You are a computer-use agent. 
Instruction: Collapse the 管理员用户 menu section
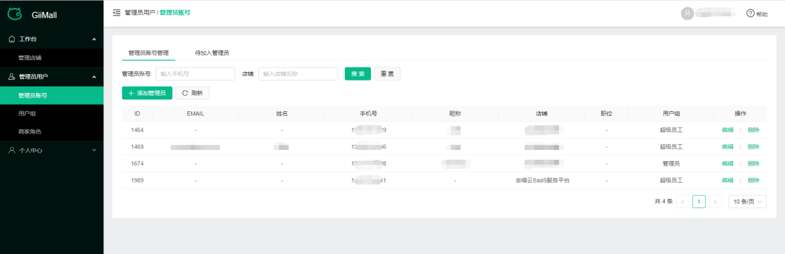coord(94,77)
